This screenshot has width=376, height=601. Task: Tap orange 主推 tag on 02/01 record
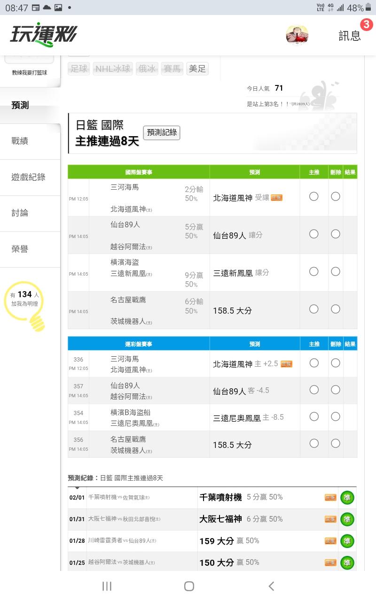click(330, 498)
